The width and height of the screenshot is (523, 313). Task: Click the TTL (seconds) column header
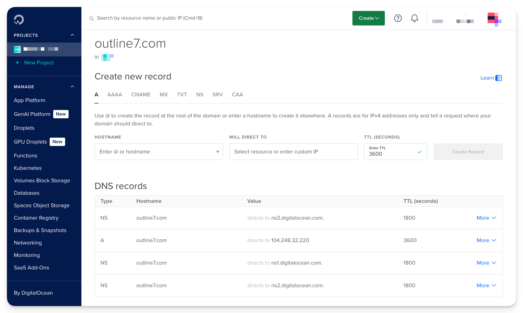[x=420, y=201]
